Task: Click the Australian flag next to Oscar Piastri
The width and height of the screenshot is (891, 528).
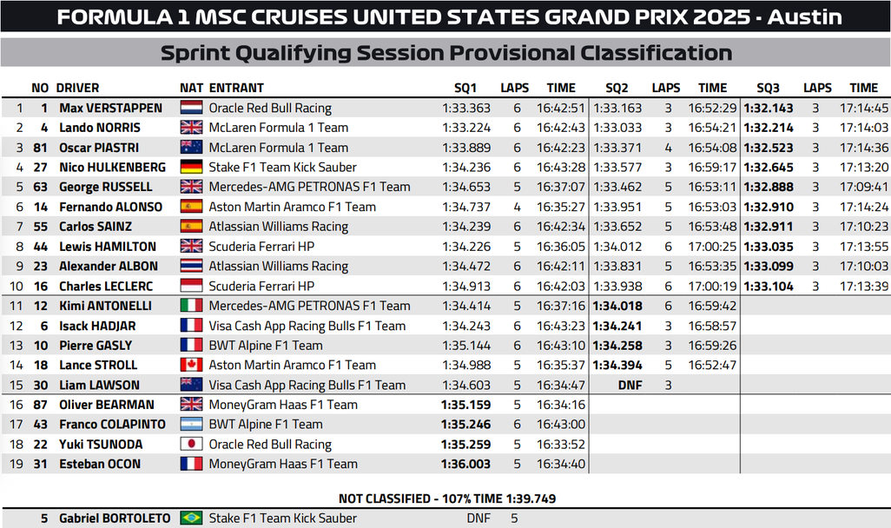Action: [191, 148]
